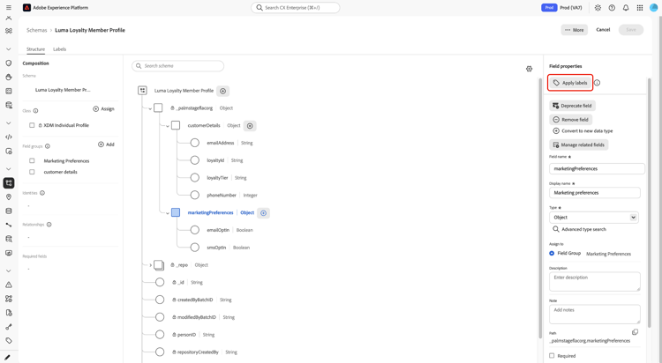Add field to customerDetails object
The height and width of the screenshot is (363, 662).
pos(250,126)
